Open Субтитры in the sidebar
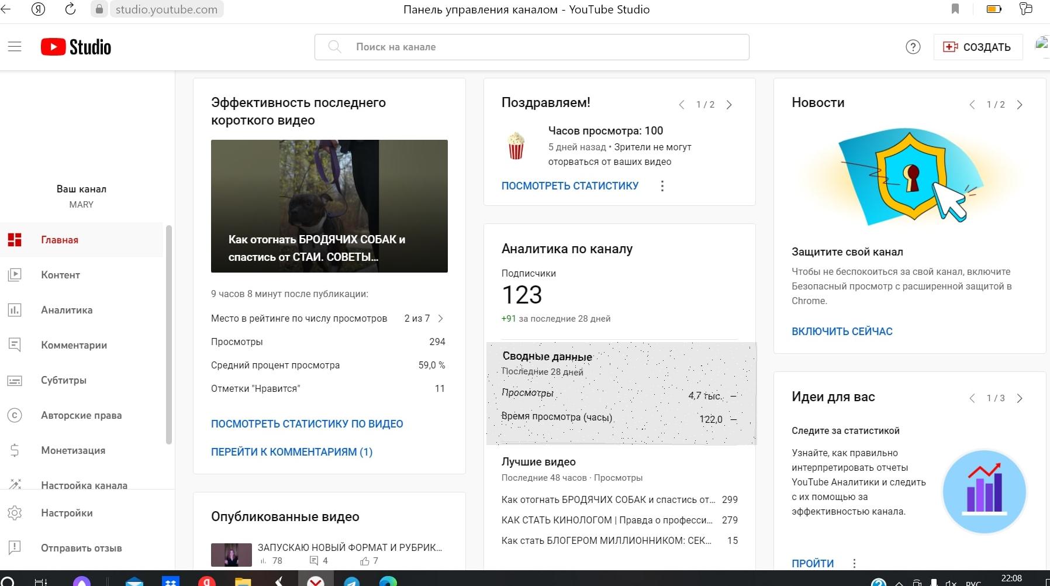This screenshot has height=586, width=1050. (81, 380)
